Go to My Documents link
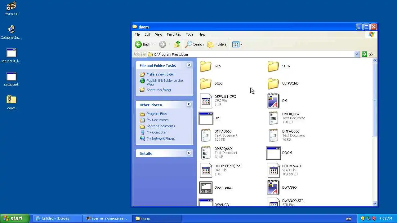The height and width of the screenshot is (223, 397). [x=158, y=120]
